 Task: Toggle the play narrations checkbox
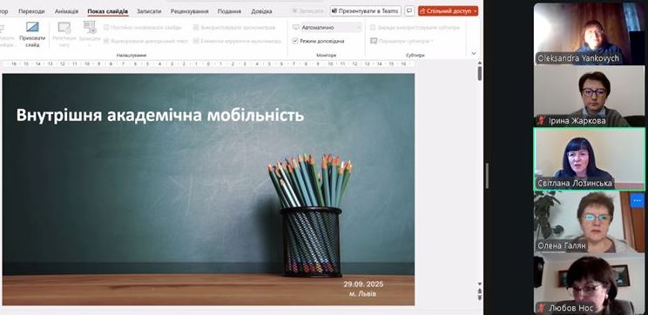tap(106, 41)
